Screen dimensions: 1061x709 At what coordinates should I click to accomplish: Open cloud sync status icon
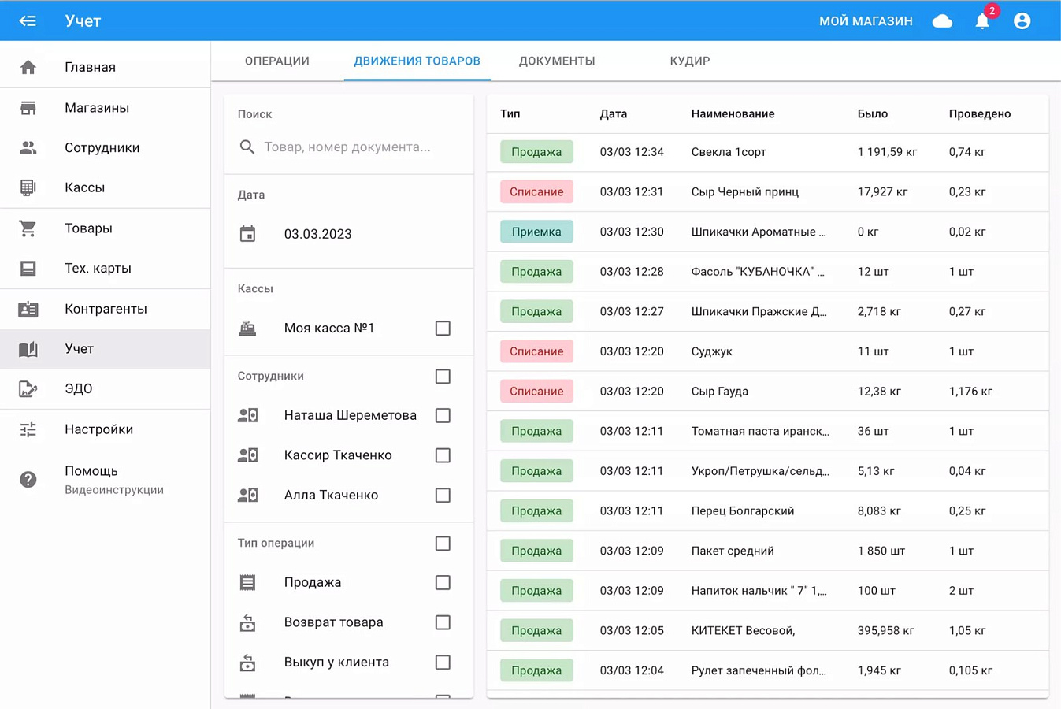click(942, 21)
